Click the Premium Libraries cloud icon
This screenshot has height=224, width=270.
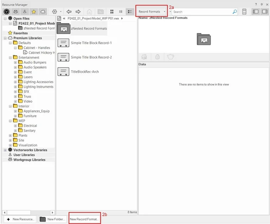pyautogui.click(x=43, y=12)
